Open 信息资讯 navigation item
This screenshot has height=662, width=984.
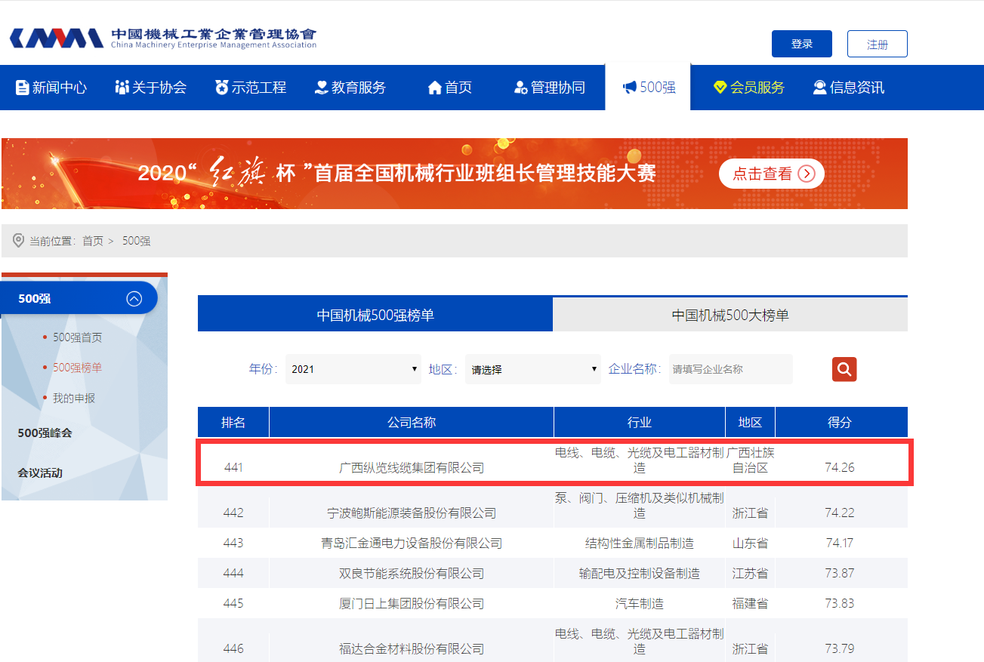pos(848,88)
